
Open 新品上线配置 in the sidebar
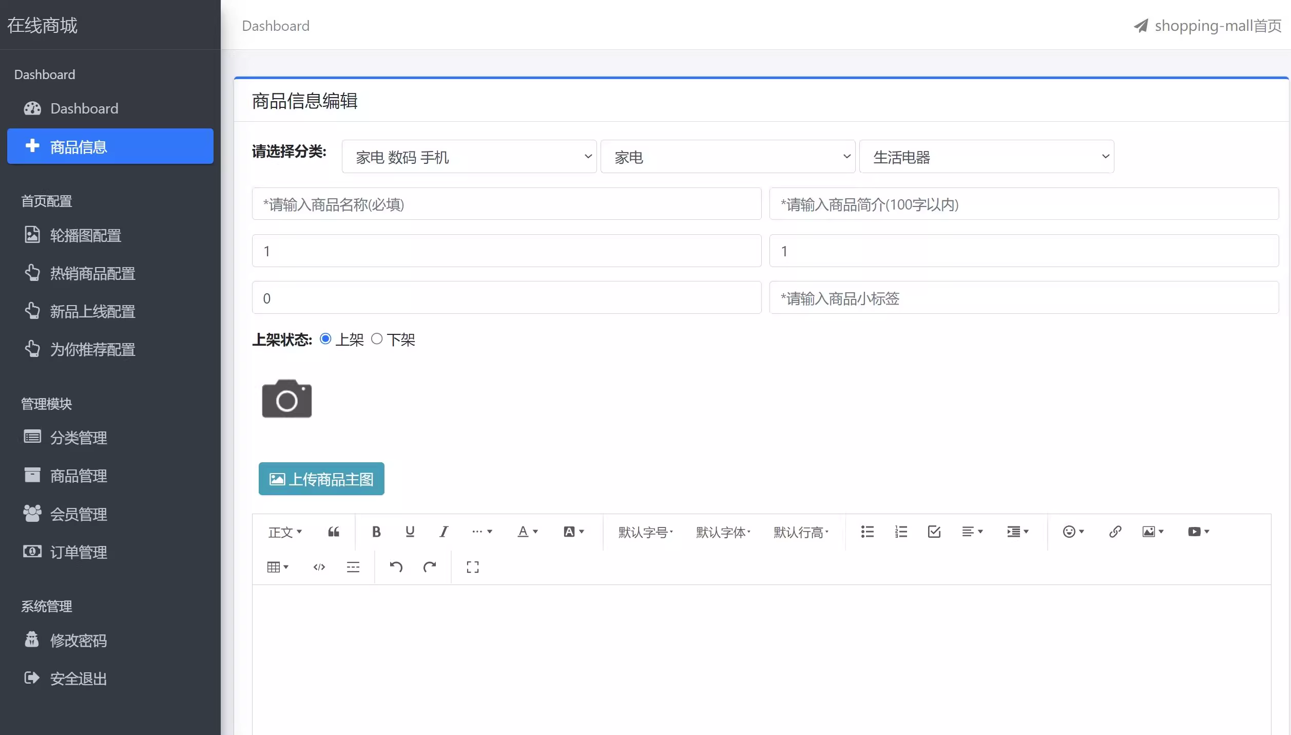[x=110, y=311]
